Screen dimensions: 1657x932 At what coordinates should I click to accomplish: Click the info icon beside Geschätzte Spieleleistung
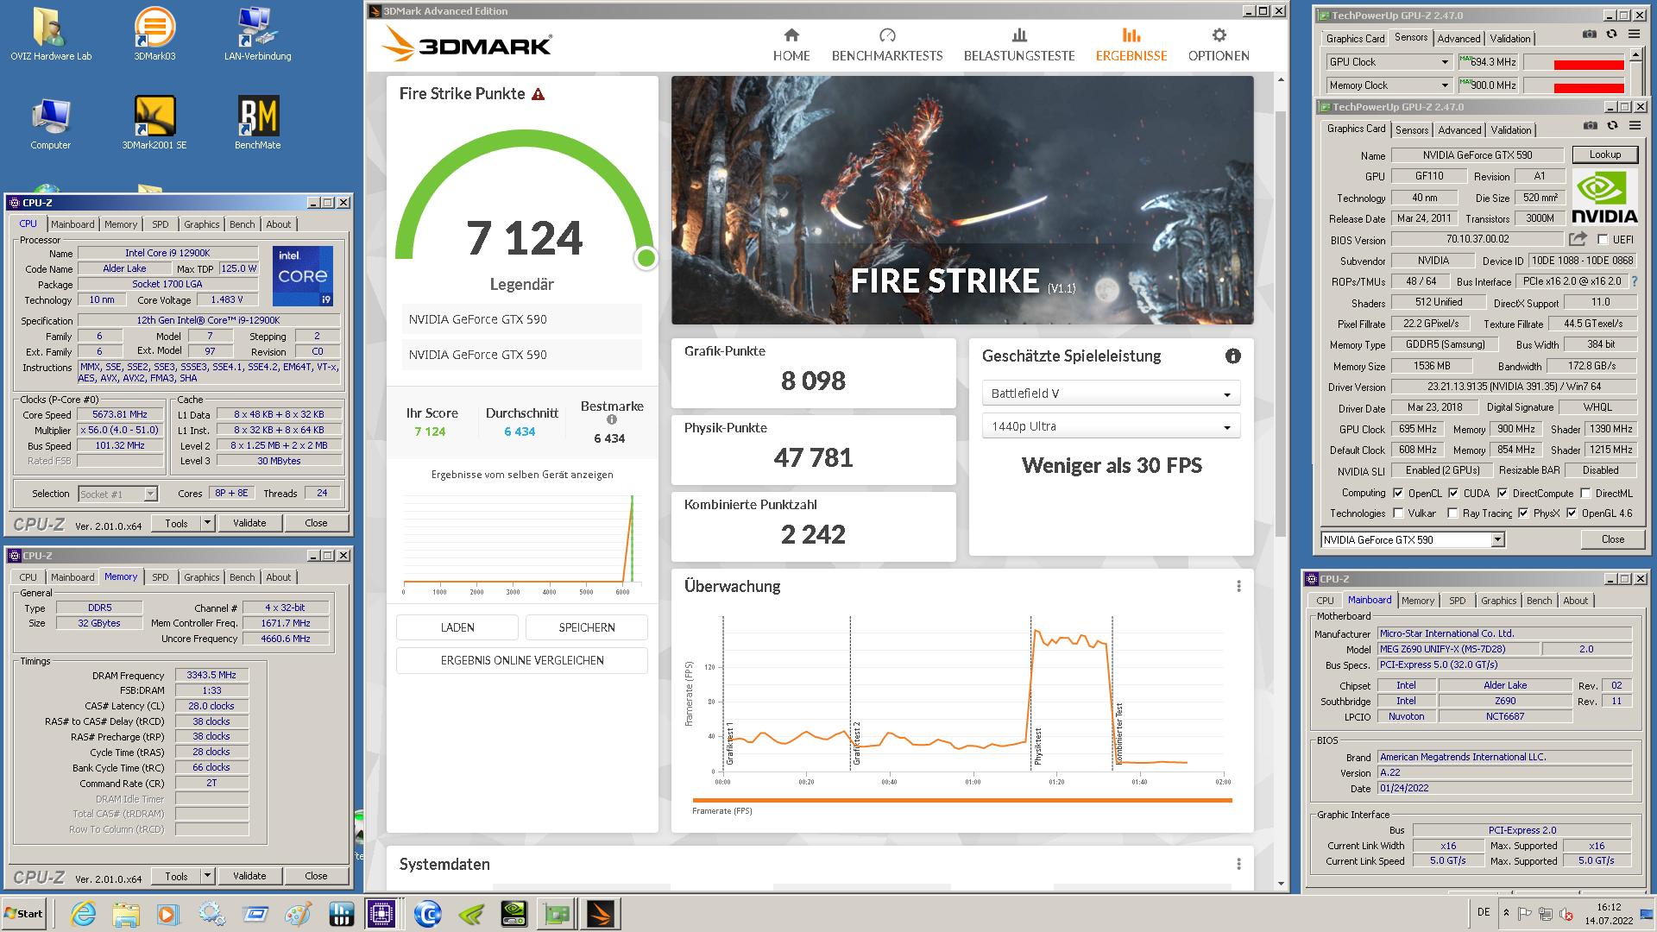(x=1232, y=356)
